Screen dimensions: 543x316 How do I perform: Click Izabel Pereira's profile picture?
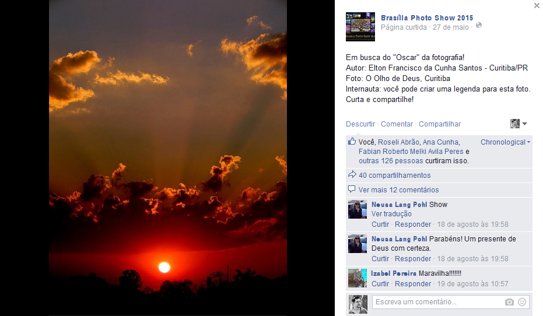[x=358, y=278]
